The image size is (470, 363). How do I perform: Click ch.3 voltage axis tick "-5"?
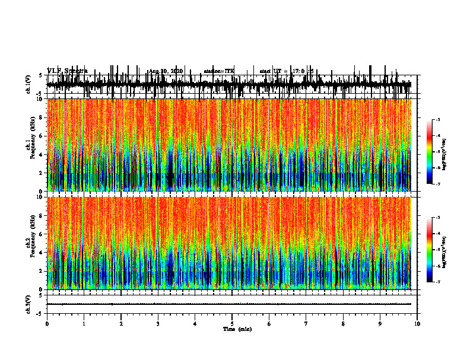point(39,314)
